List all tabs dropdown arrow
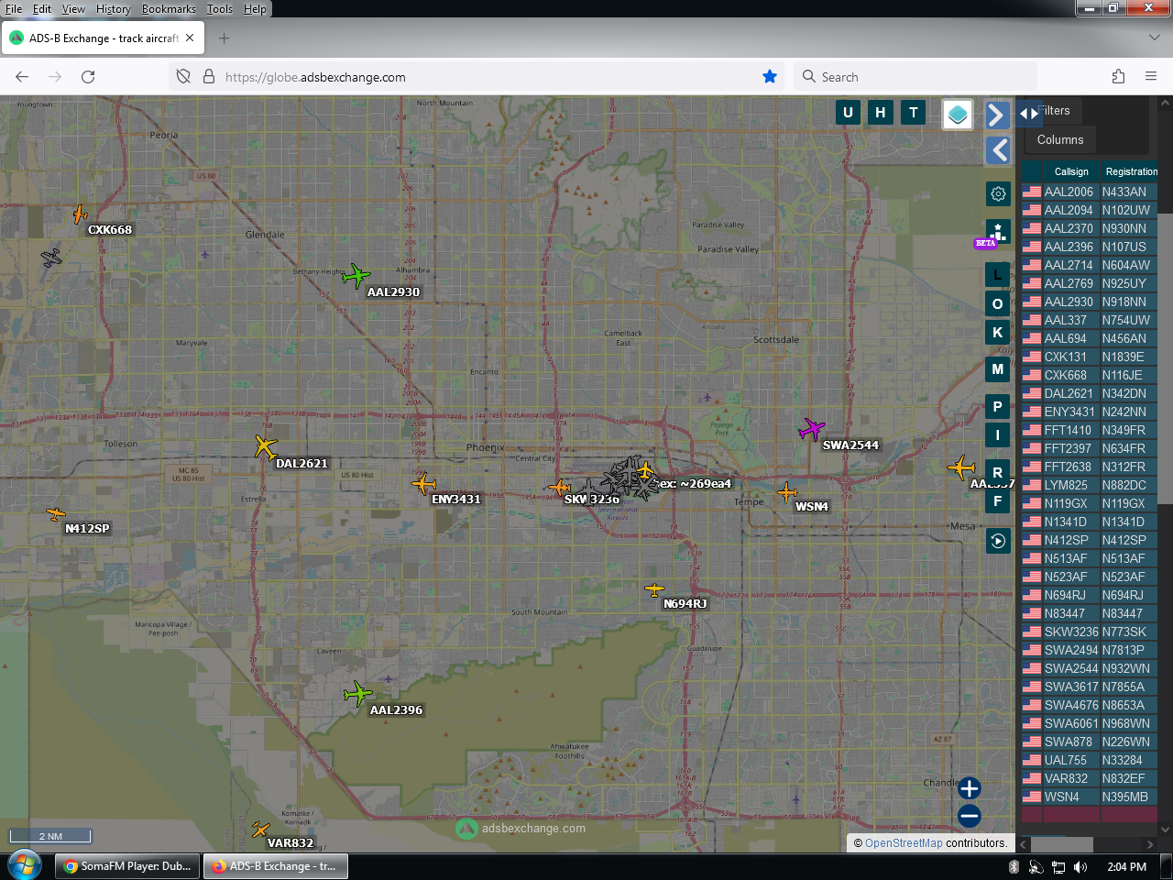The width and height of the screenshot is (1173, 880). tap(1154, 38)
